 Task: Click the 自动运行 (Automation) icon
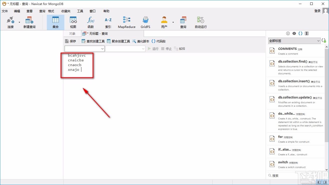click(201, 22)
